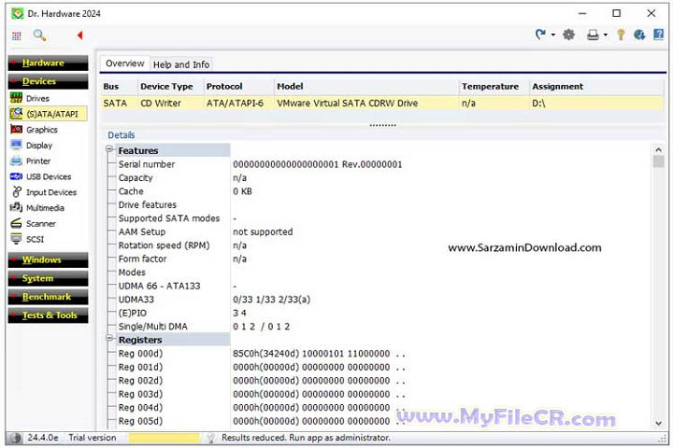Click the golden key license icon
673x448 pixels.
[621, 35]
